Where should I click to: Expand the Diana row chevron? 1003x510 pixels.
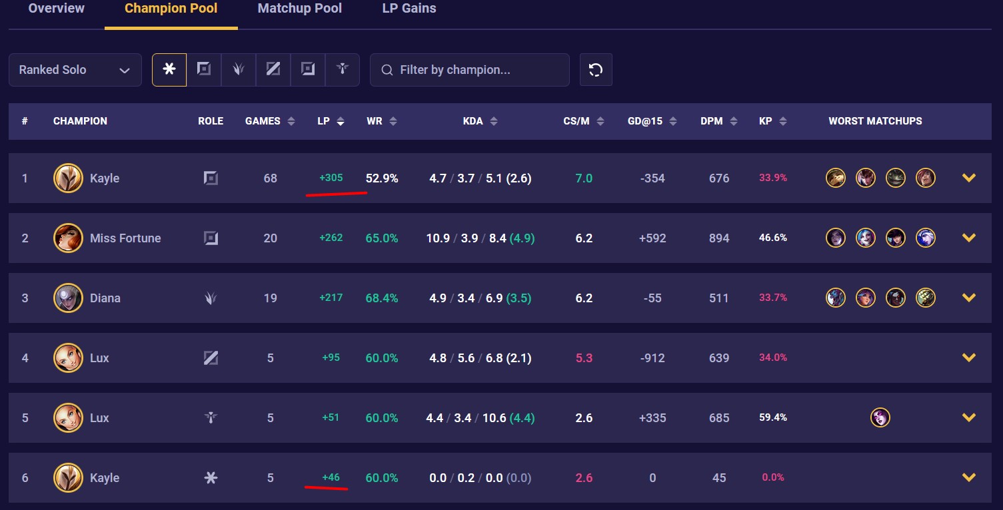(x=968, y=298)
